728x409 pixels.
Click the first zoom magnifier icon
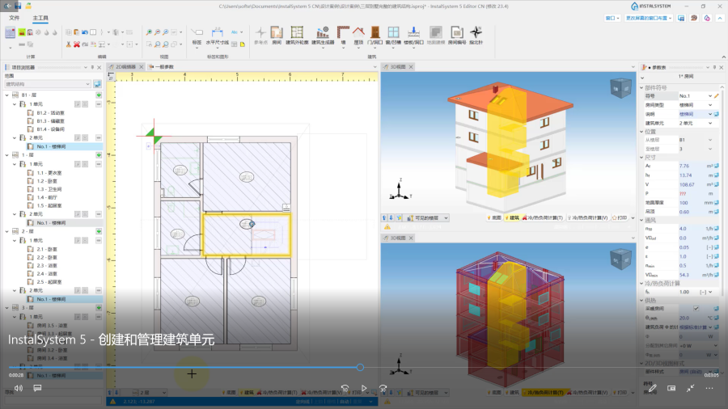tap(149, 32)
